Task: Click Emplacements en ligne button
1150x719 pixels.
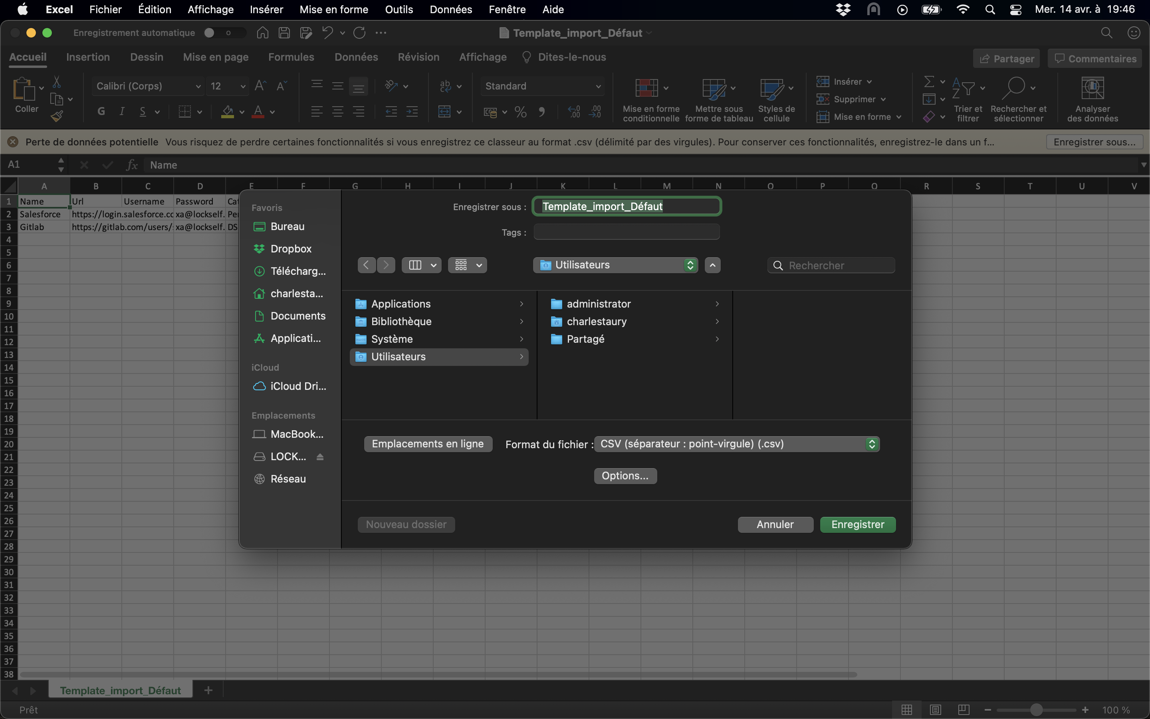Action: pos(428,444)
